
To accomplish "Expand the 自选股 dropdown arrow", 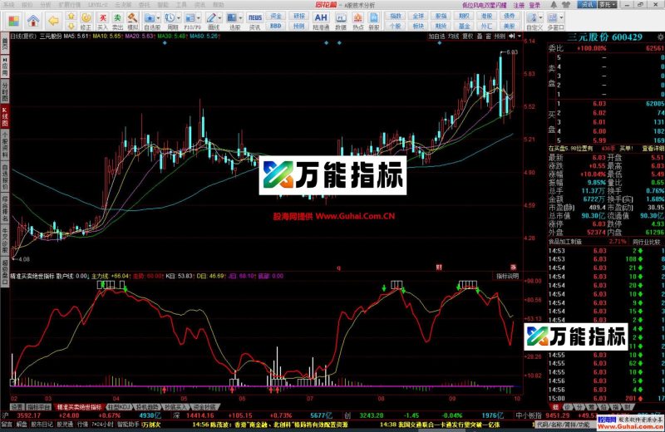I will 158,18.
